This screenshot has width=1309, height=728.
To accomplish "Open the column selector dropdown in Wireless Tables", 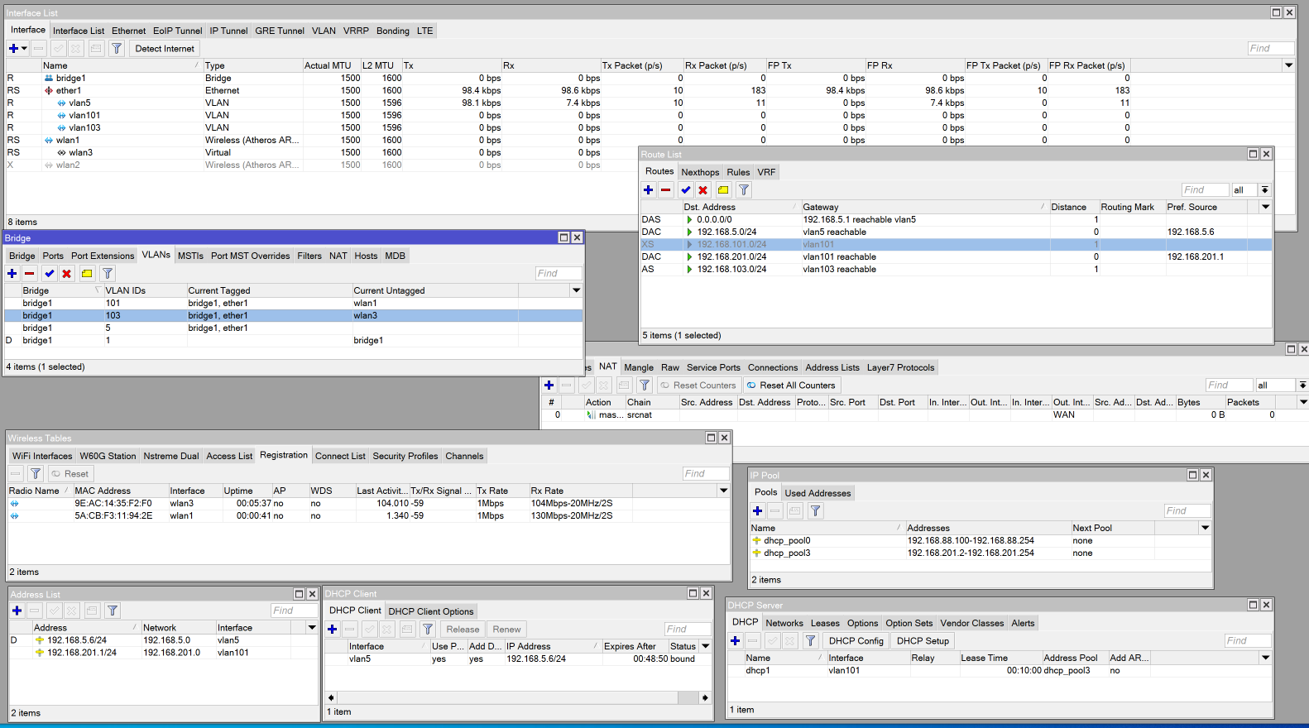I will 723,491.
